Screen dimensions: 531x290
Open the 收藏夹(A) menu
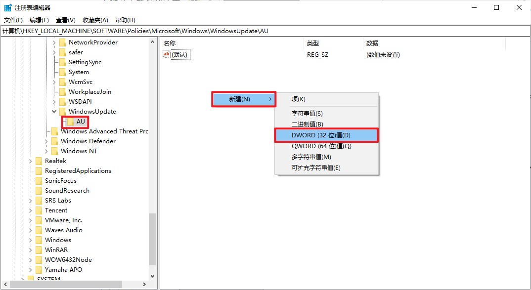95,20
